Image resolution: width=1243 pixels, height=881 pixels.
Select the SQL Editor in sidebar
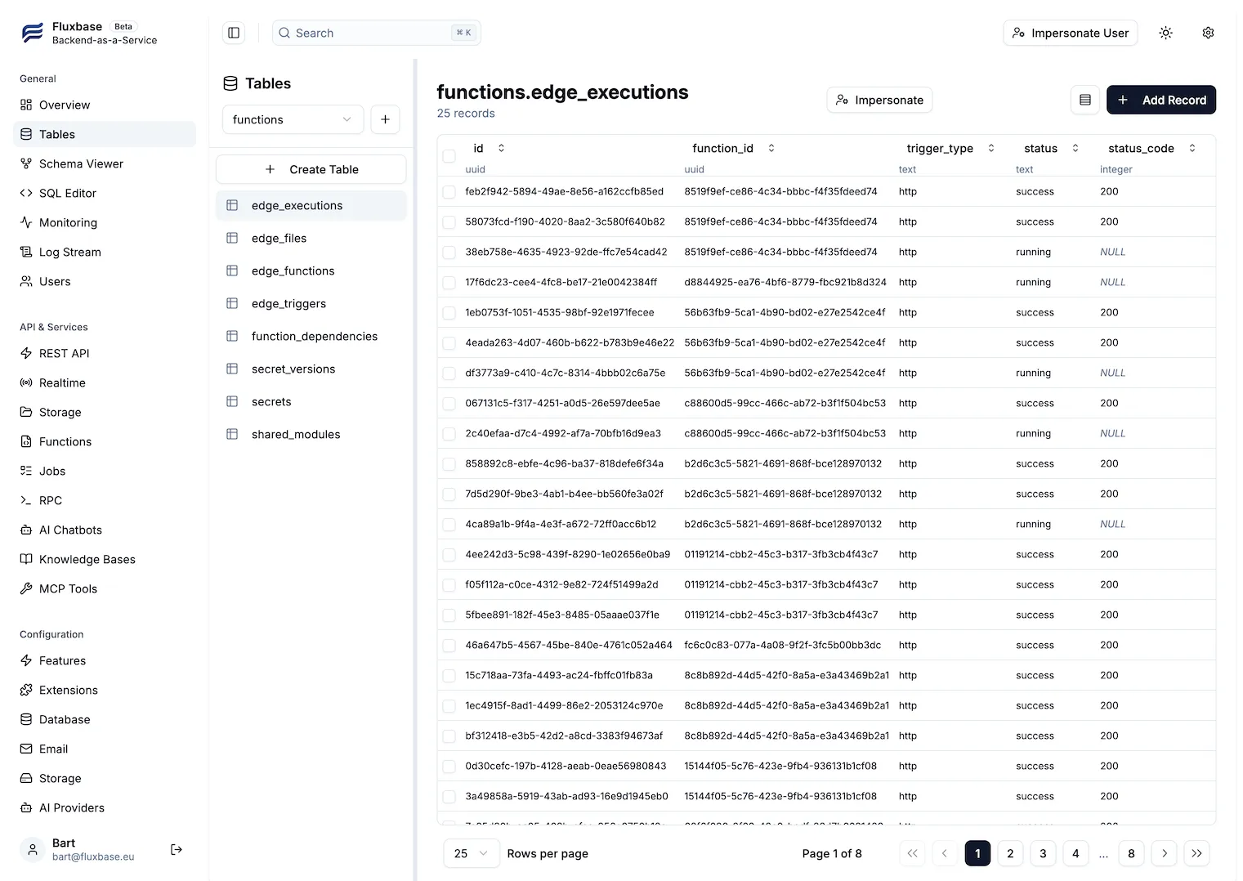(67, 193)
